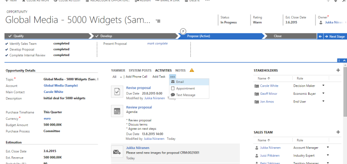Switch to the Notes tab

180,71
